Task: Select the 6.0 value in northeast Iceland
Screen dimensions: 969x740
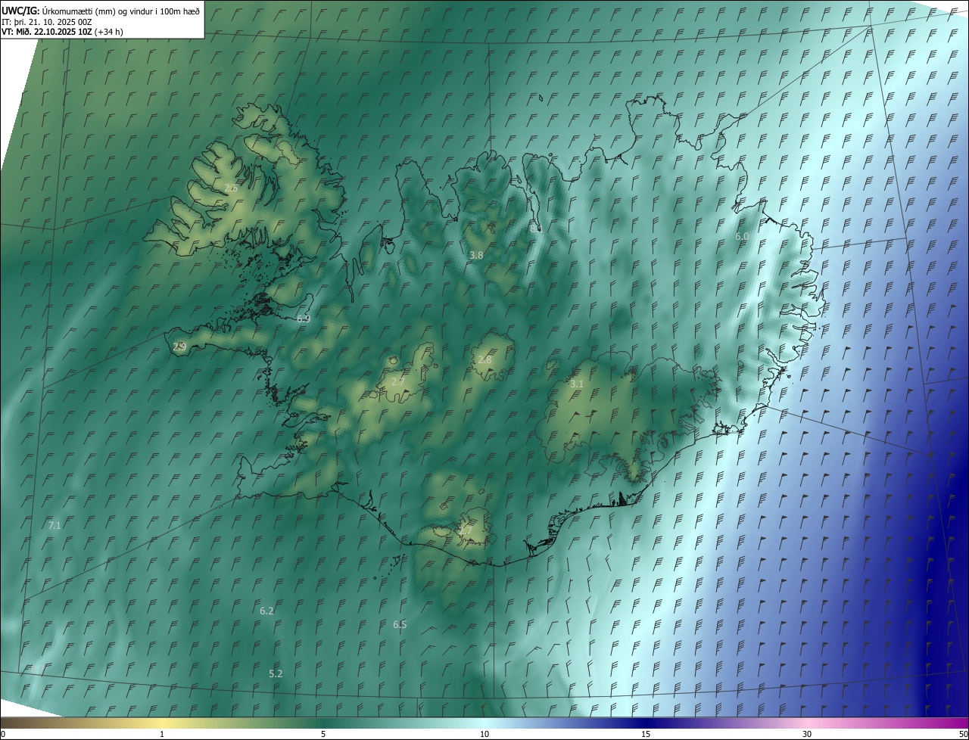Action: tap(742, 237)
